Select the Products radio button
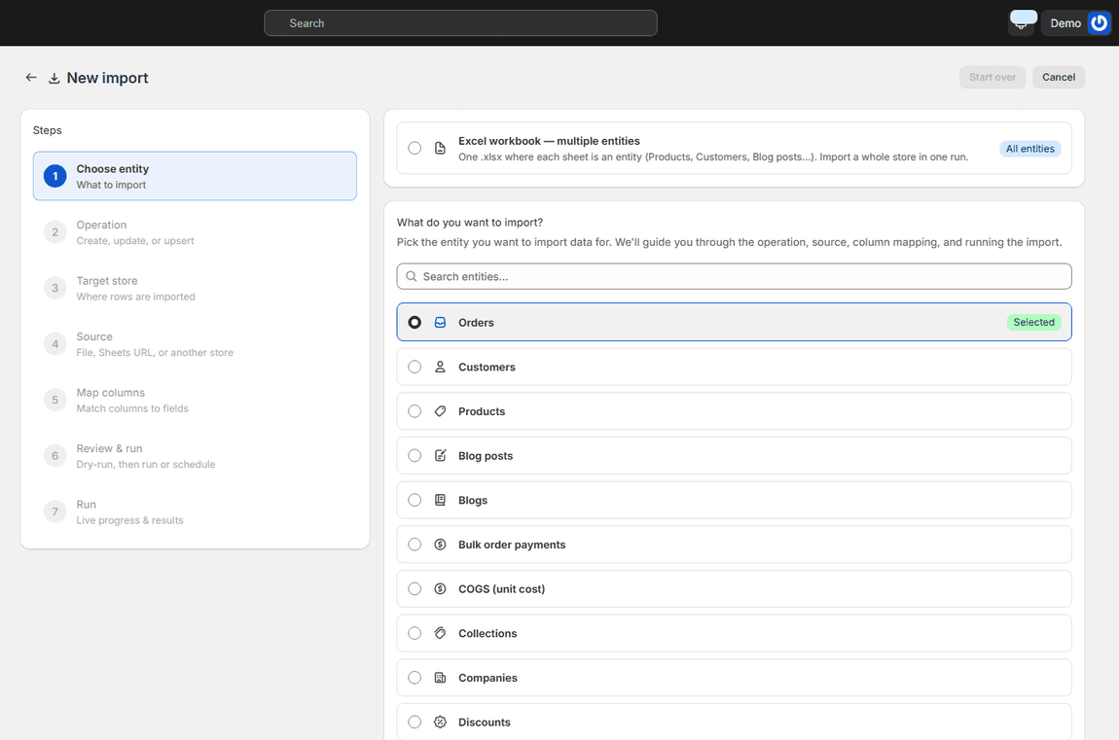1119x740 pixels. (415, 411)
